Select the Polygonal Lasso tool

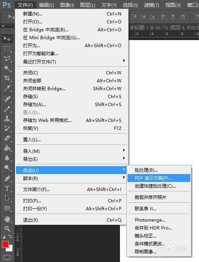point(7,58)
